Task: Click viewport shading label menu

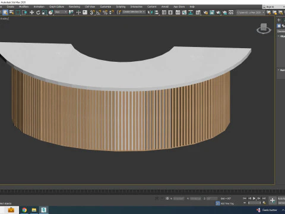Action: point(4,18)
